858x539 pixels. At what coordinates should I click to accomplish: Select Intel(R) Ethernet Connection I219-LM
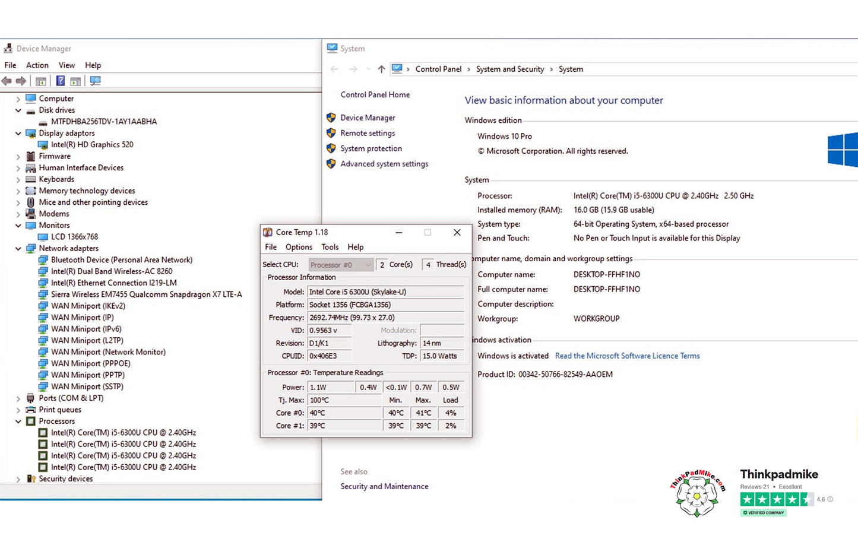114,283
